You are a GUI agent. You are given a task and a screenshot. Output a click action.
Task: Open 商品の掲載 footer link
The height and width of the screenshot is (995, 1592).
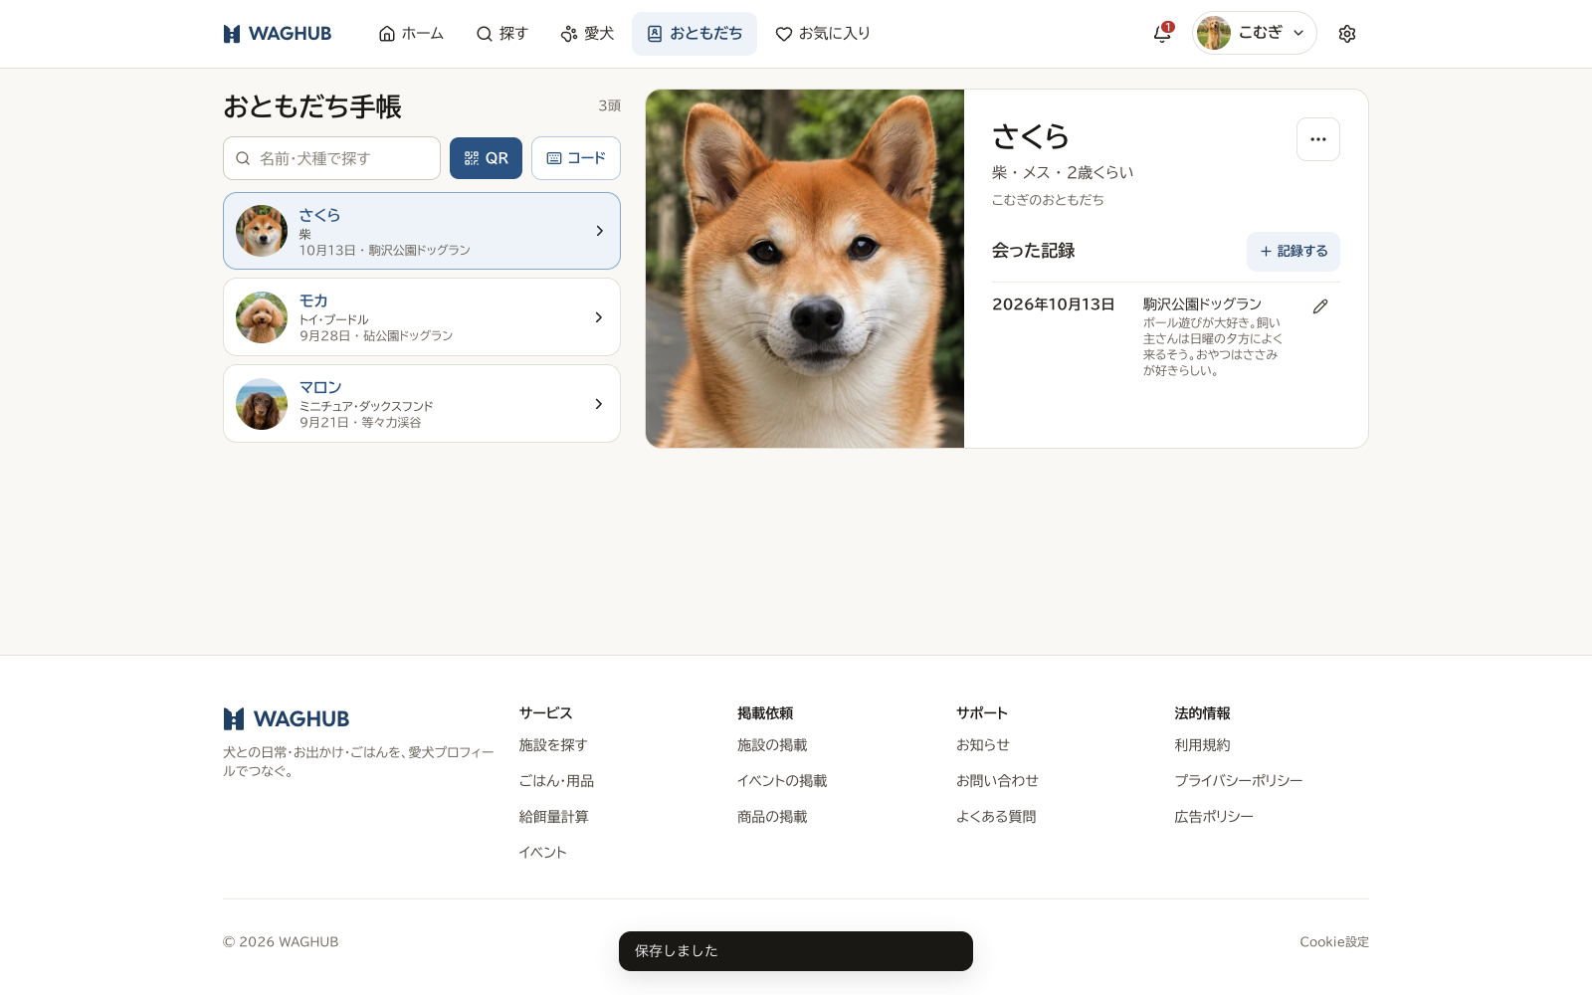(x=772, y=817)
